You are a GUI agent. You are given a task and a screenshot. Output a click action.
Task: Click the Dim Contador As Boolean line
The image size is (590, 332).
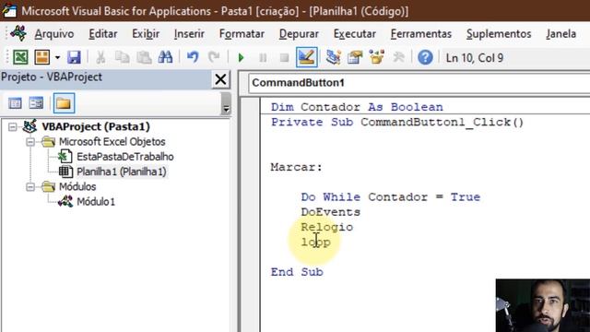point(357,107)
